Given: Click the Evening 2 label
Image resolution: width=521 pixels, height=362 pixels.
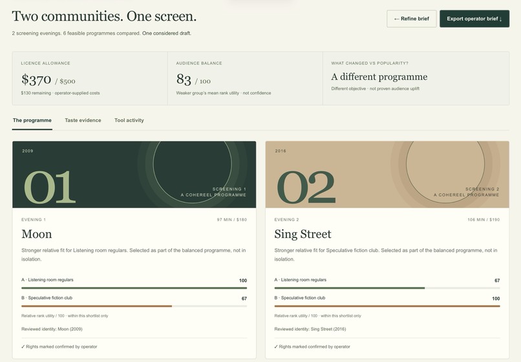Looking at the screenshot, I should pyautogui.click(x=287, y=220).
